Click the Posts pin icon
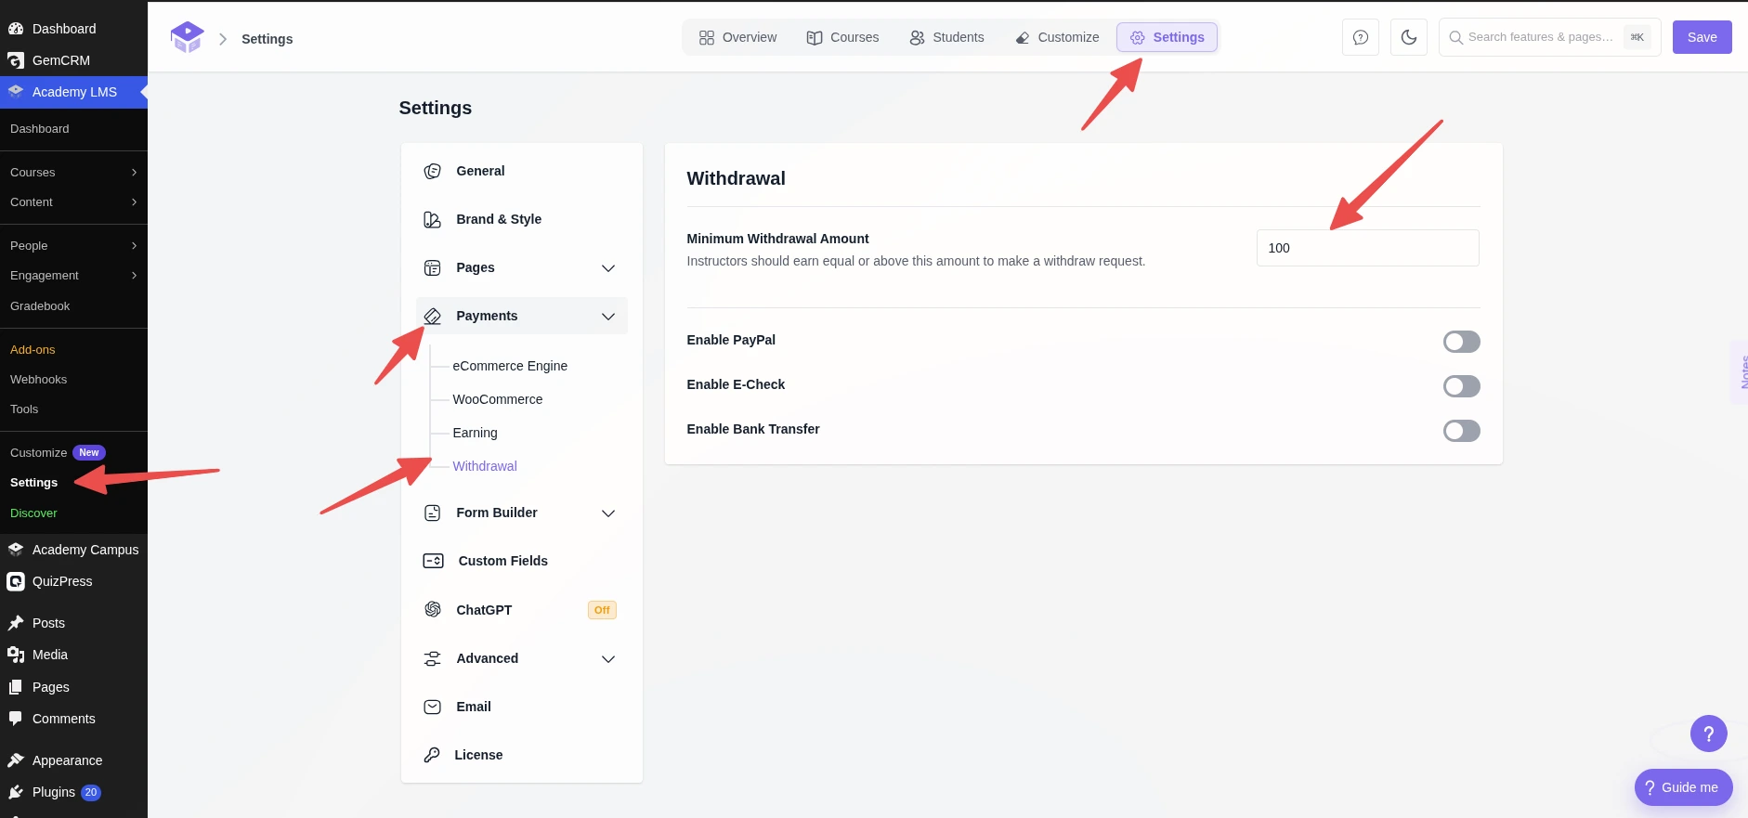 pos(16,623)
